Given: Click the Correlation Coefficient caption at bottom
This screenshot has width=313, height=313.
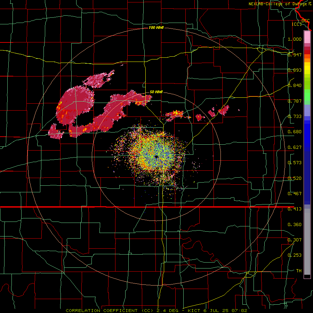Looking at the screenshot, I should point(156,311).
